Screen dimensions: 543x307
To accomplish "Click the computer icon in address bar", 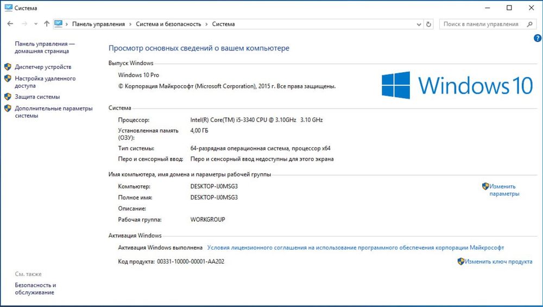I will click(58, 24).
